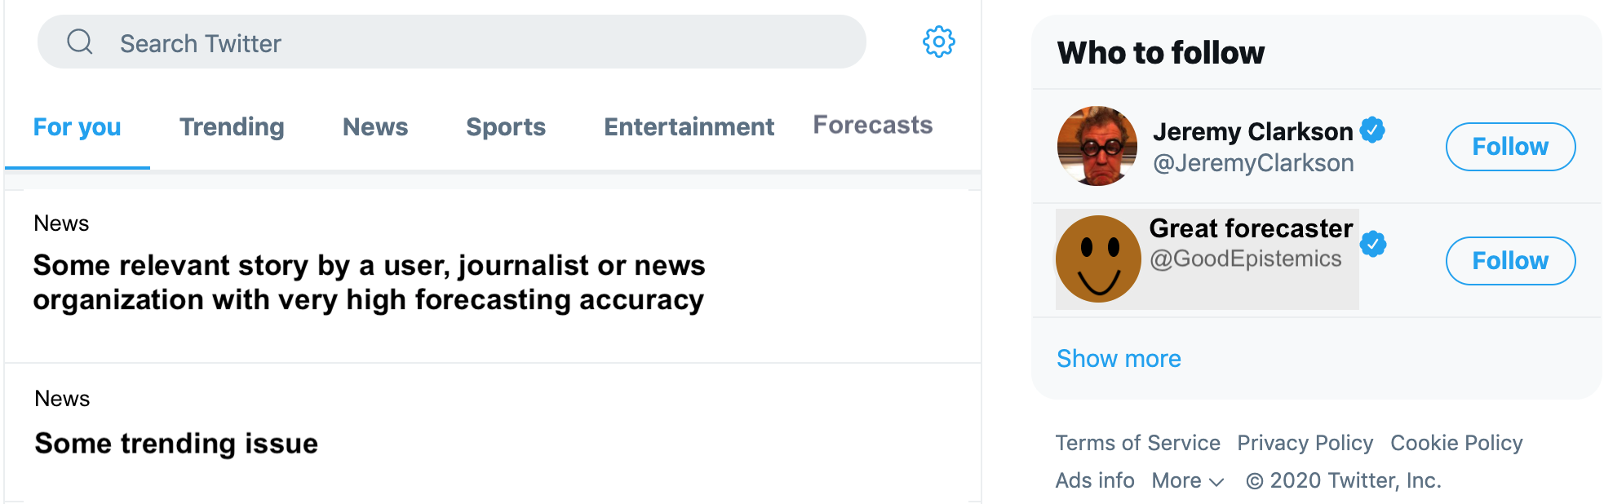The image size is (1604, 504).
Task: Open the Terms of Service link
Action: coord(1137,443)
